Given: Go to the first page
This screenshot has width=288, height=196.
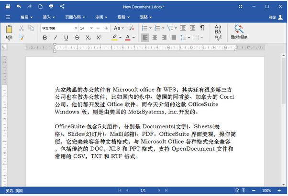Looking at the screenshot, I should tap(120, 190).
